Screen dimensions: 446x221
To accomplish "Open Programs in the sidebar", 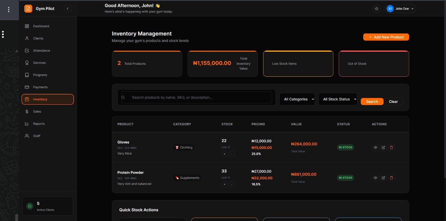I will (48, 75).
